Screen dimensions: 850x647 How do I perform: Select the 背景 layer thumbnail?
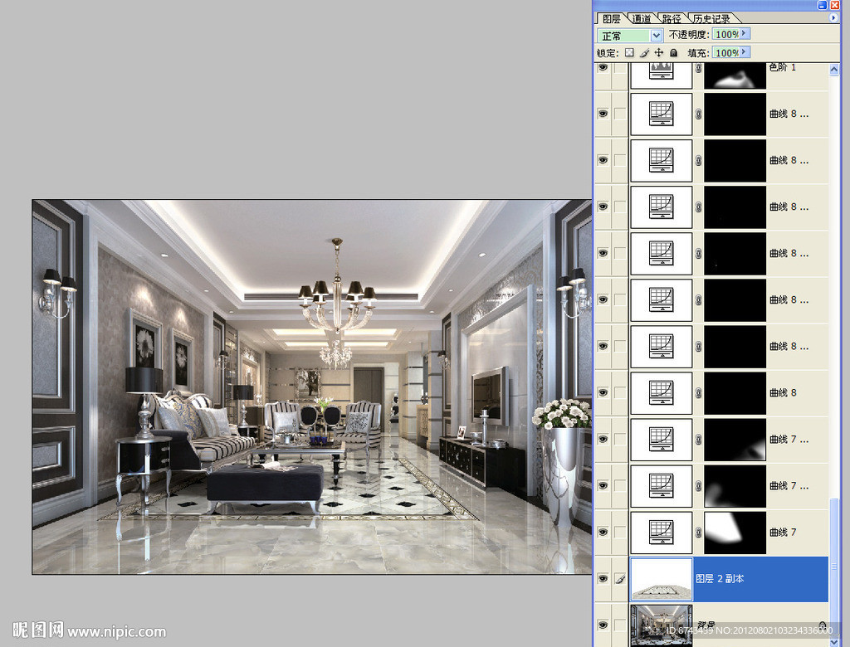pos(662,625)
